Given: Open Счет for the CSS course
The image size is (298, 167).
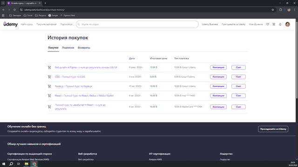Looking at the screenshot, I should pos(238,77).
